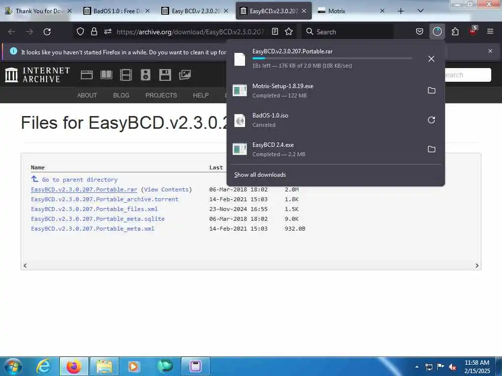The height and width of the screenshot is (376, 502).
Task: Go forward to the next page
Action: pyautogui.click(x=29, y=32)
